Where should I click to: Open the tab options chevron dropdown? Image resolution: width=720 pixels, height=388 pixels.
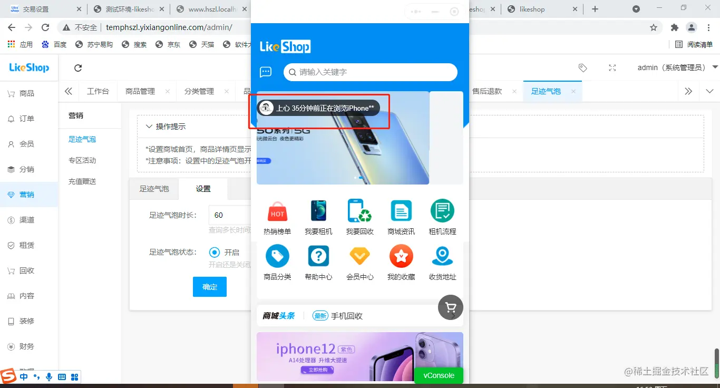click(709, 91)
